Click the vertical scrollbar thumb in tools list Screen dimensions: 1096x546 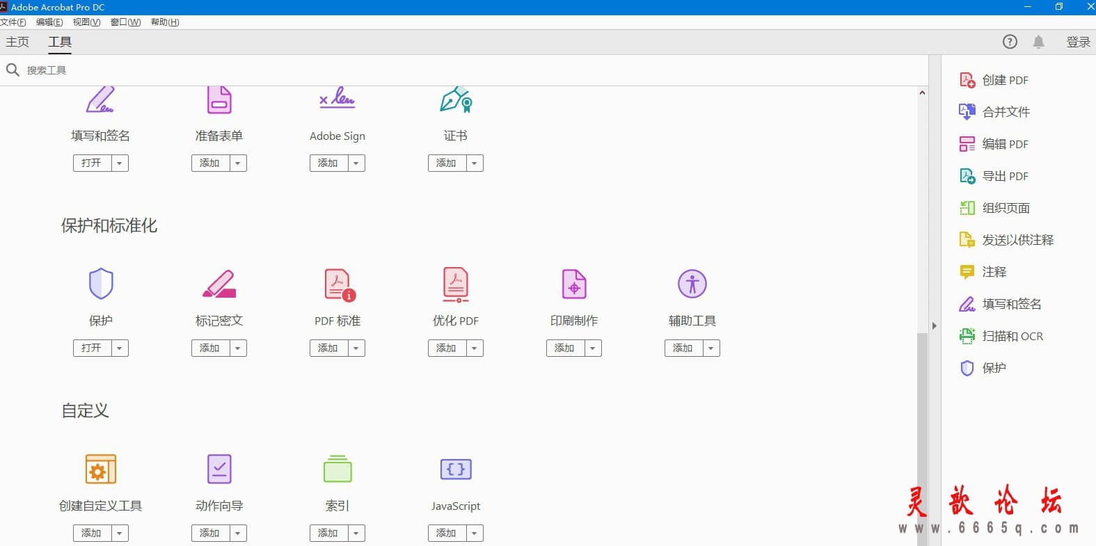(x=922, y=438)
